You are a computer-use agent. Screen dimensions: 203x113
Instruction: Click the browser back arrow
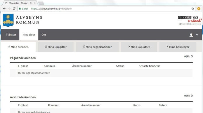[x=4, y=9]
